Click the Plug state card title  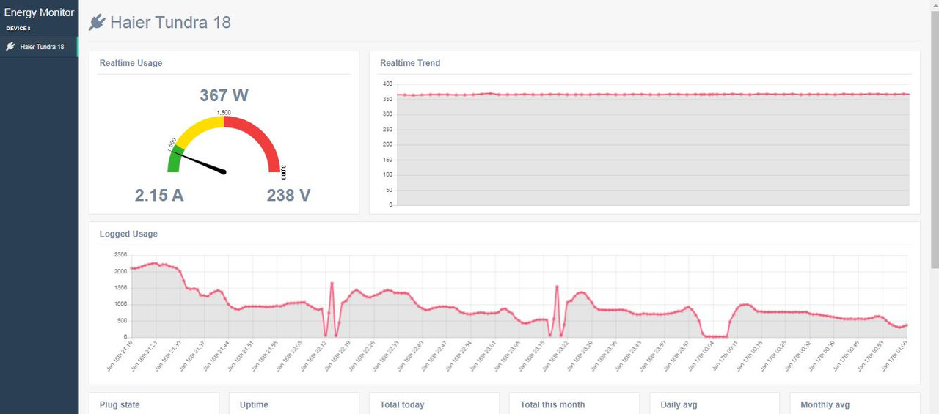(120, 404)
